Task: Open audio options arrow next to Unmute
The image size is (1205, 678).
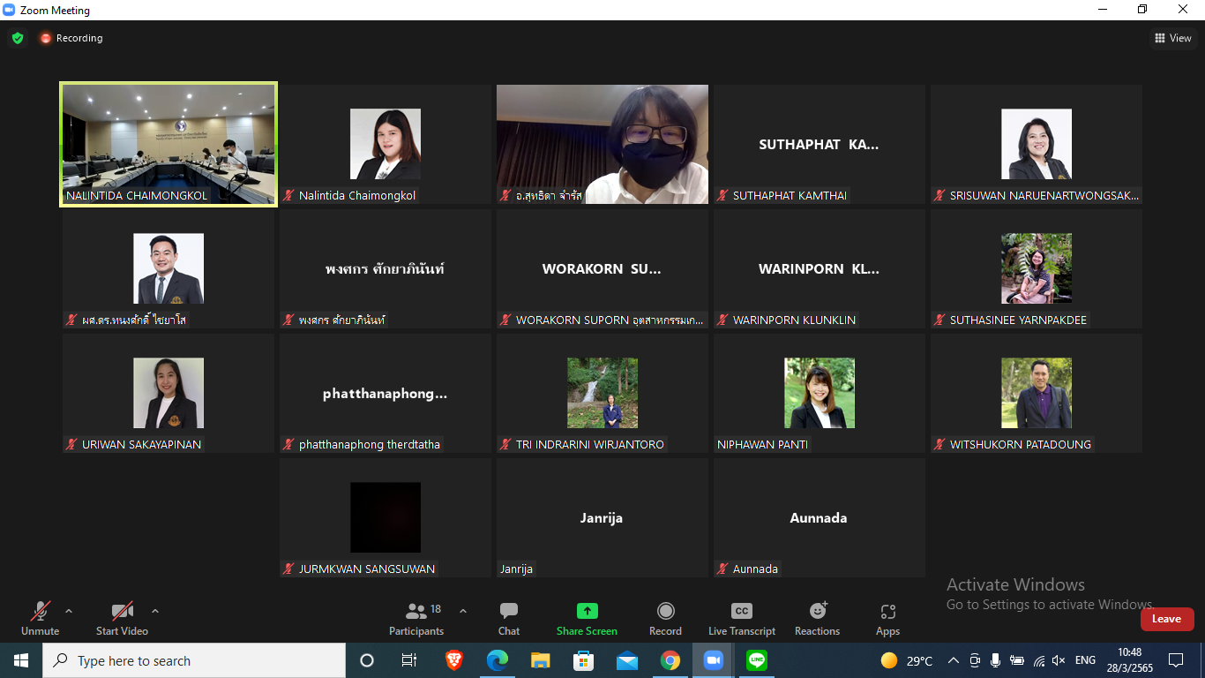Action: pos(69,611)
